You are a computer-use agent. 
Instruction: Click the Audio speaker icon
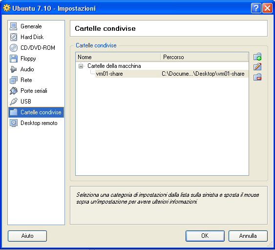(14, 69)
